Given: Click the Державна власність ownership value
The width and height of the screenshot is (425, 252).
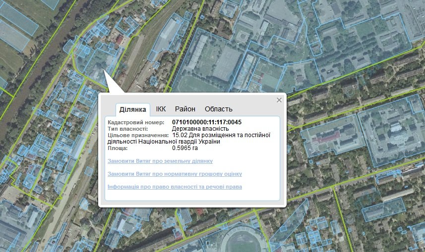Looking at the screenshot, I should click(x=200, y=129).
